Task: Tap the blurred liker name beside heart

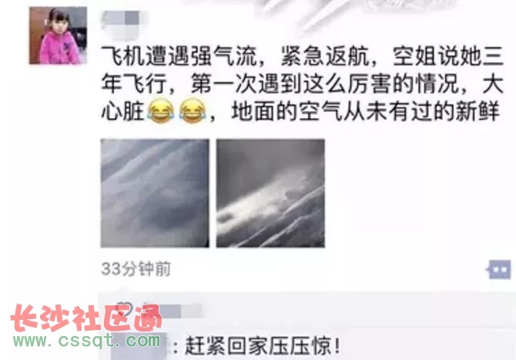Action: coord(173,311)
